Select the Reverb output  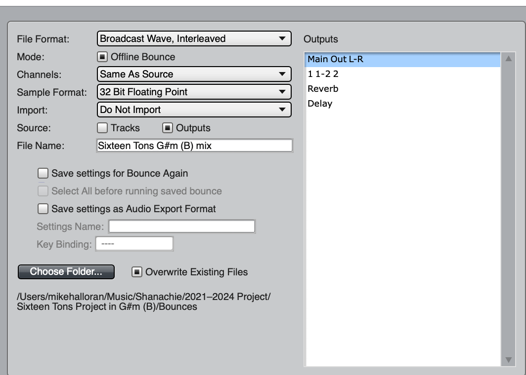click(x=402, y=89)
